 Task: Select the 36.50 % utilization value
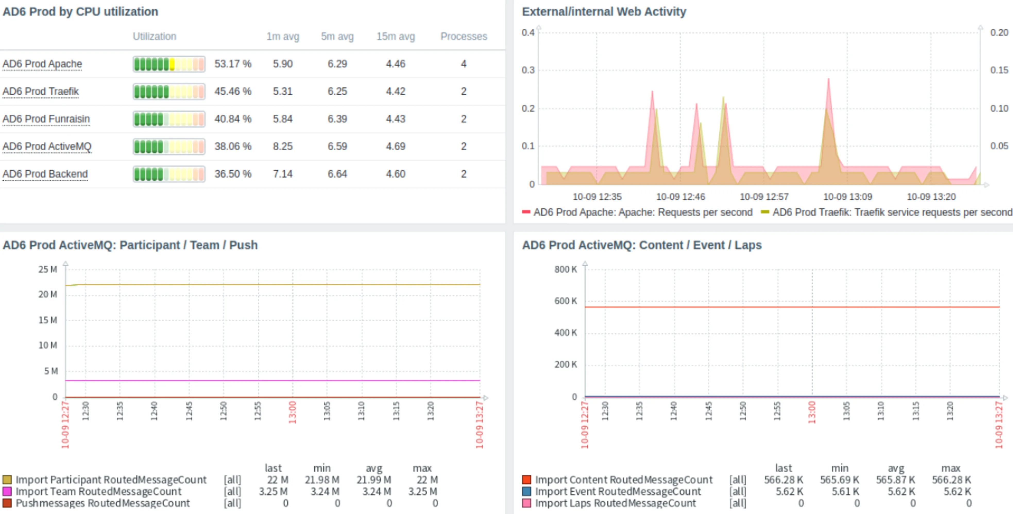(233, 174)
